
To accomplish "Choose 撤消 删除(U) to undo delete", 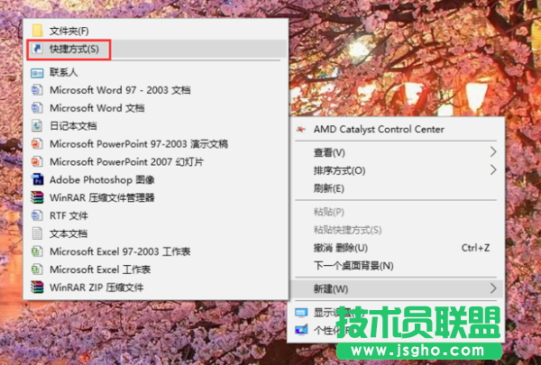I will (396, 247).
